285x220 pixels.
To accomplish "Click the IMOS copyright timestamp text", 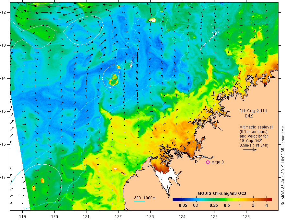I will point(283,166).
